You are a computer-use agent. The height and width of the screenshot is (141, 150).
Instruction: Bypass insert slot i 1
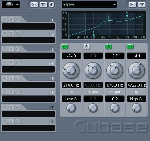click(11, 20)
